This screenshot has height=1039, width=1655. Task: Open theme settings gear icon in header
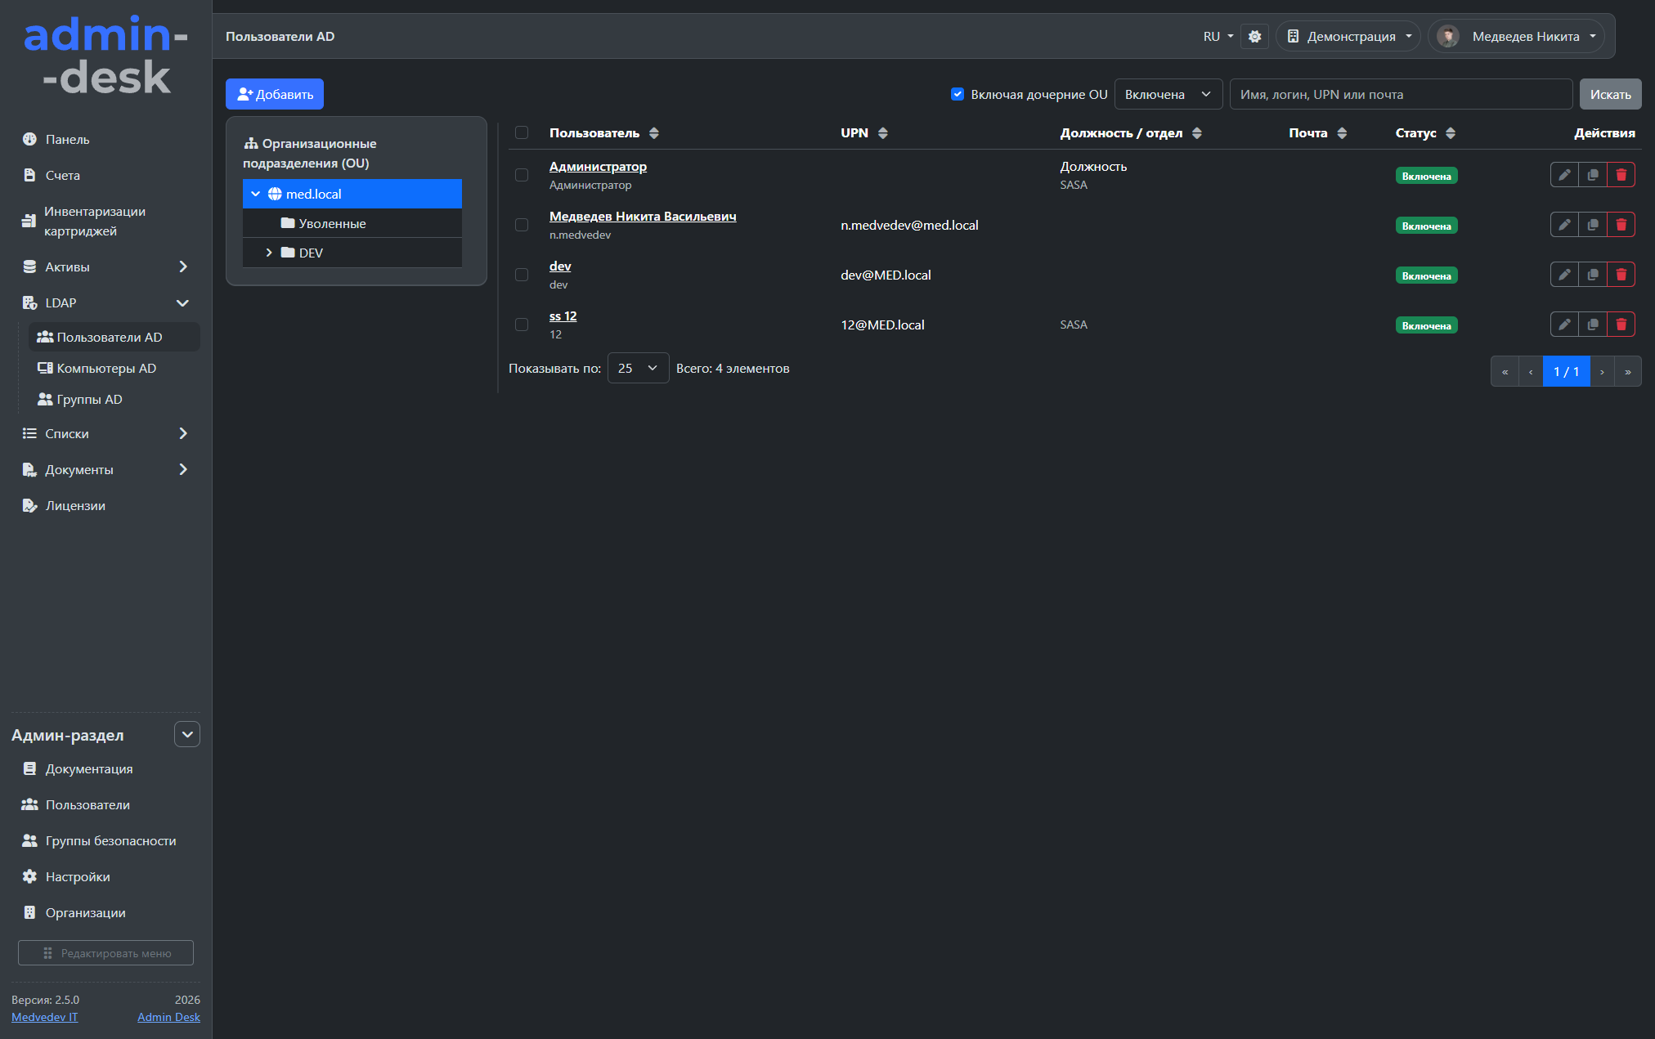pyautogui.click(x=1254, y=37)
